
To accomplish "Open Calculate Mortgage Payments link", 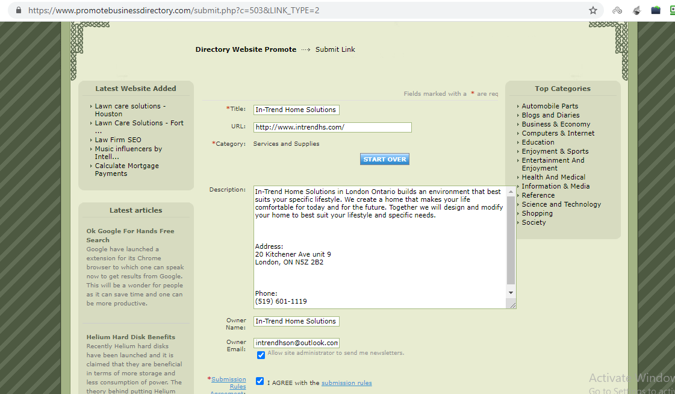I will pos(126,170).
